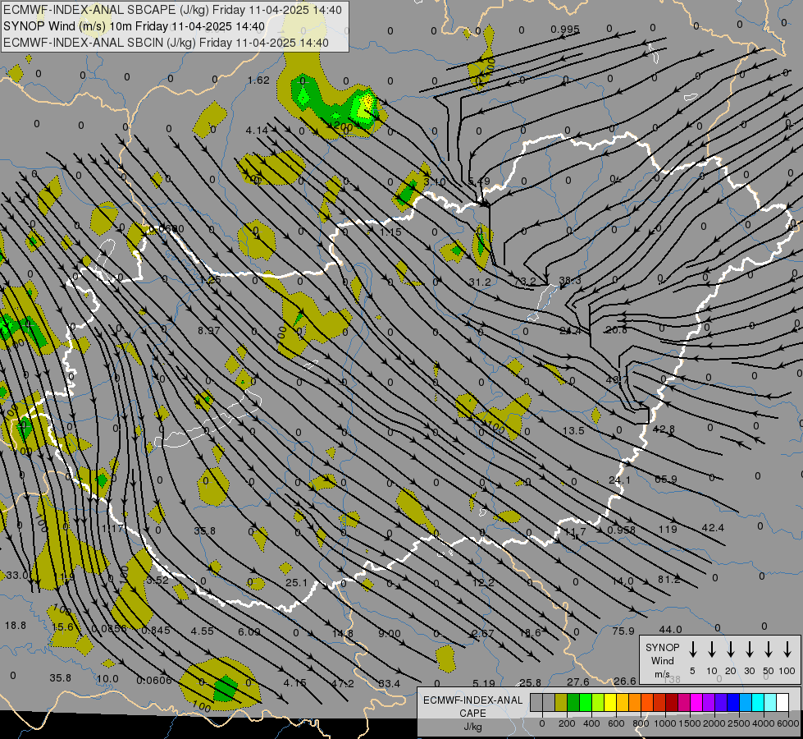The width and height of the screenshot is (803, 739).
Task: Click the map value '1.62'
Action: tap(258, 80)
